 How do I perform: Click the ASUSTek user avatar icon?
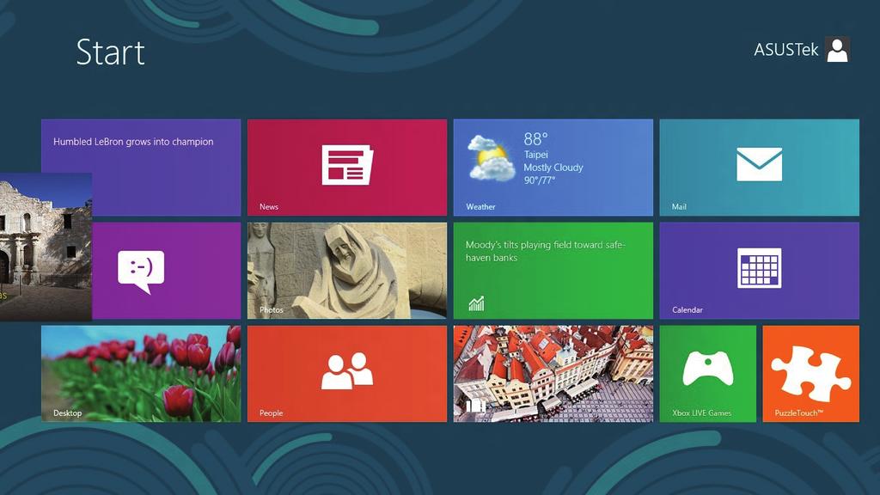837,49
